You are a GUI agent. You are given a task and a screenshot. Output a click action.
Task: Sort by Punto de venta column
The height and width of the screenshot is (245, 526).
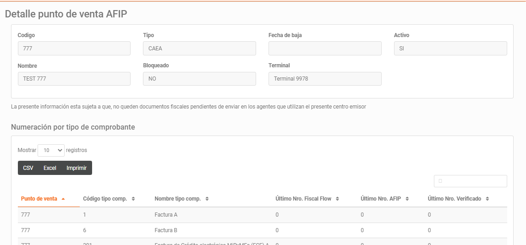coord(49,199)
